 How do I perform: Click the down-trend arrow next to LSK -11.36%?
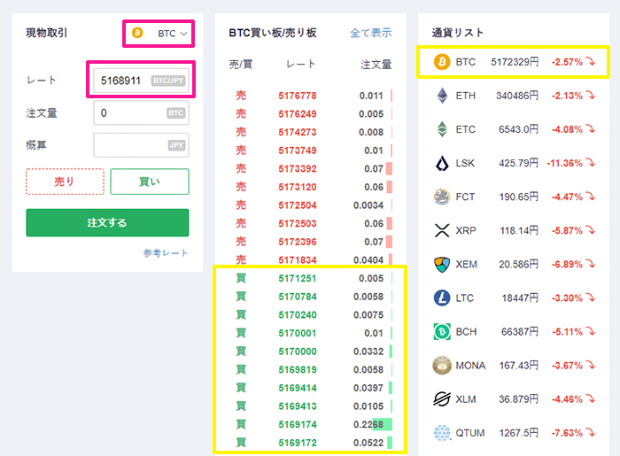pos(591,163)
